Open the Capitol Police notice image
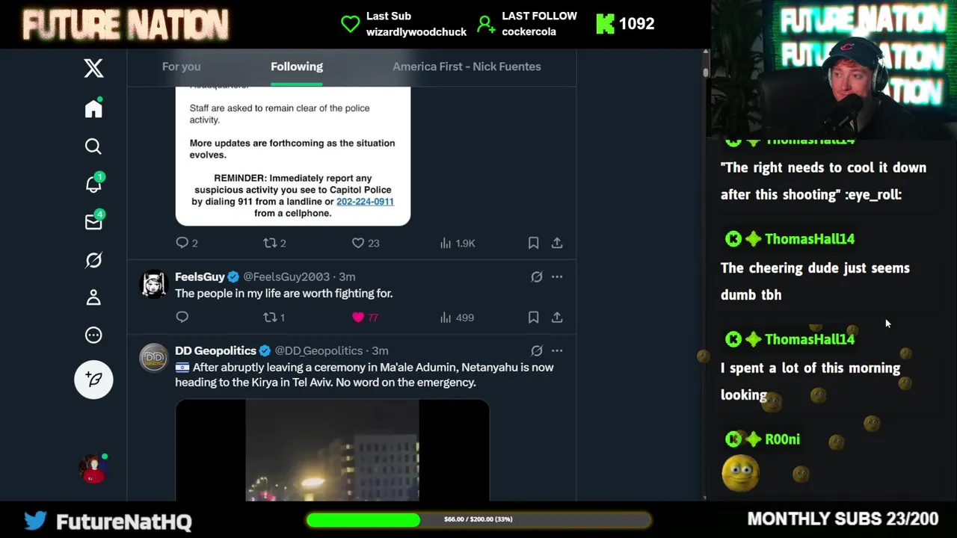Image resolution: width=957 pixels, height=538 pixels. (x=293, y=155)
